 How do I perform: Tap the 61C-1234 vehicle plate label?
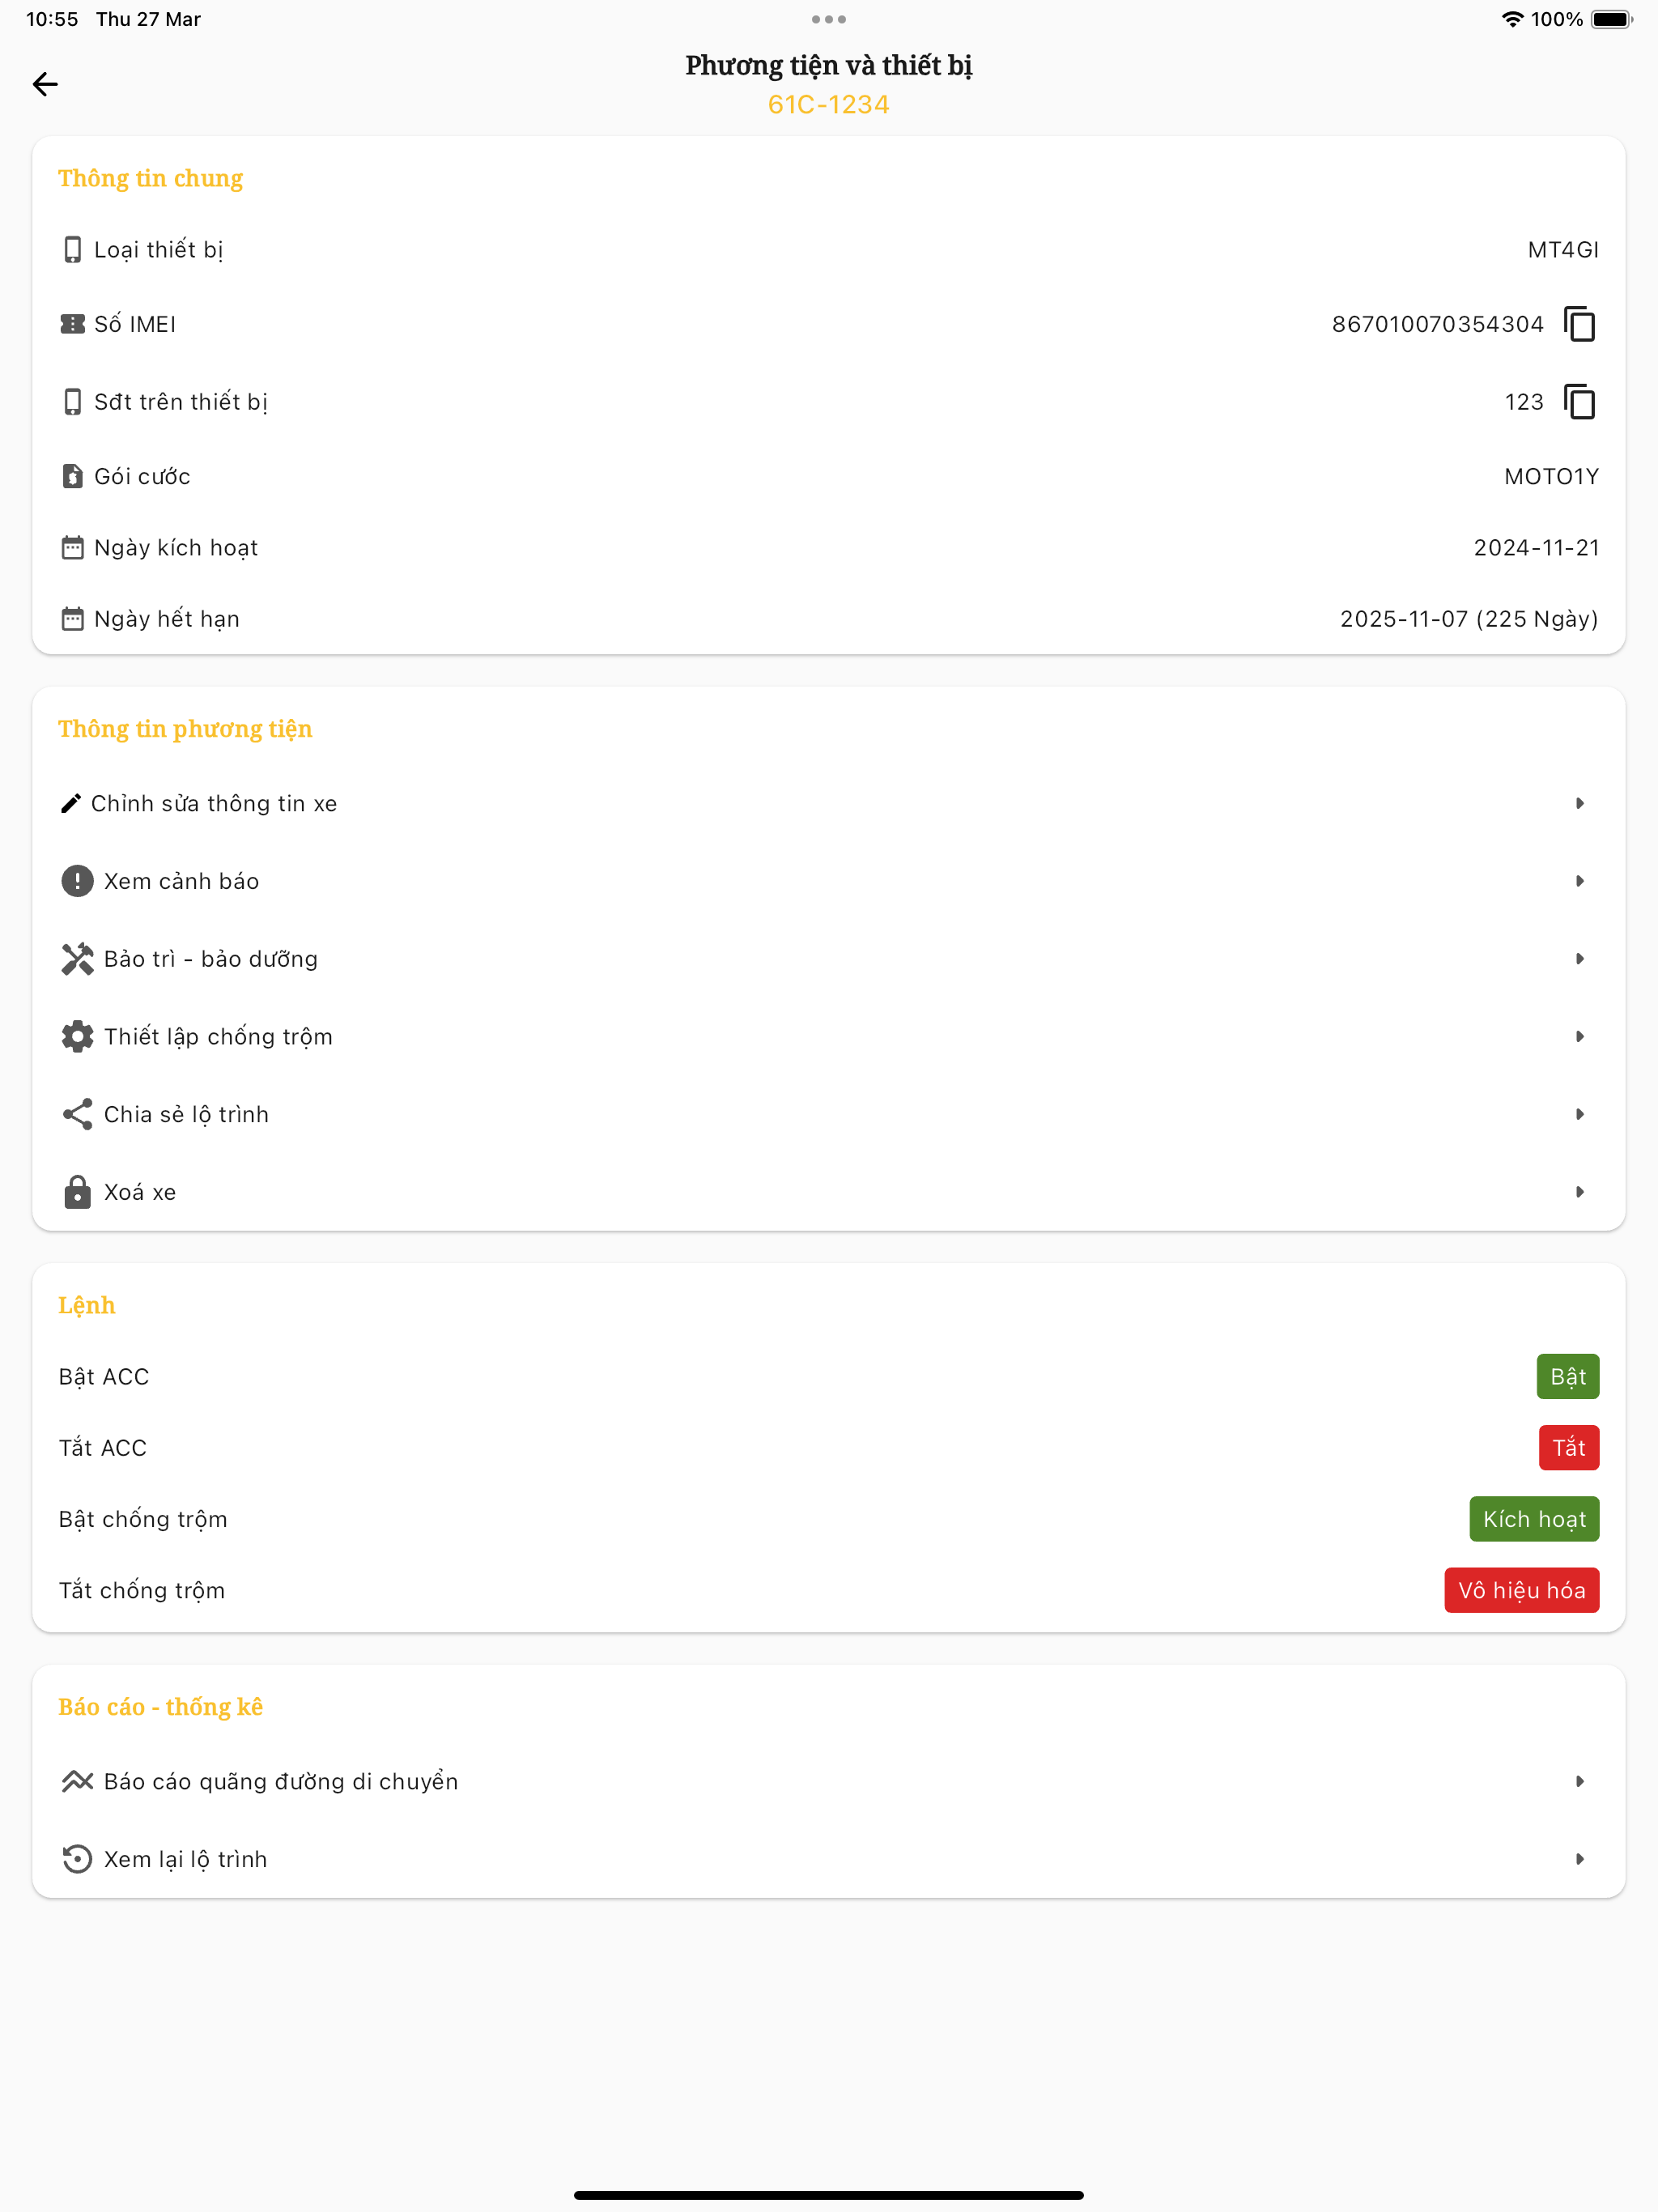coord(828,104)
